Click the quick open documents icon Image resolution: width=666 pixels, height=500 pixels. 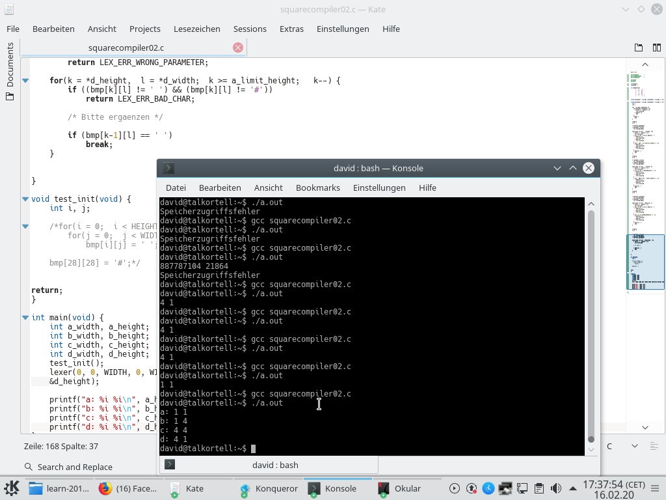[x=639, y=48]
